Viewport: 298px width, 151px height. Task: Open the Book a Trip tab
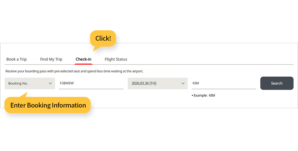(x=17, y=59)
